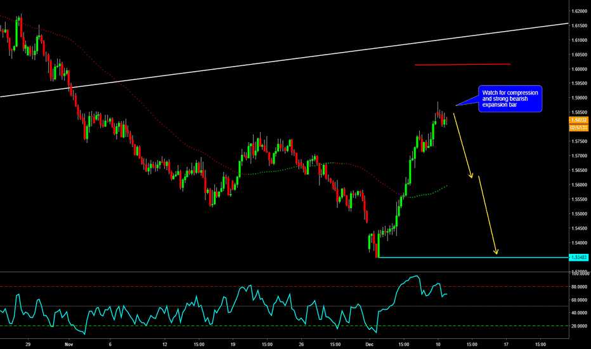
Task: Click the 20.0000 oscillator scale label
Action: (x=580, y=326)
